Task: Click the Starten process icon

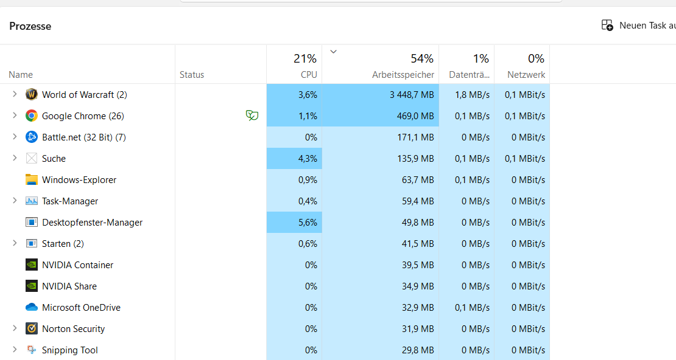Action: click(32, 243)
